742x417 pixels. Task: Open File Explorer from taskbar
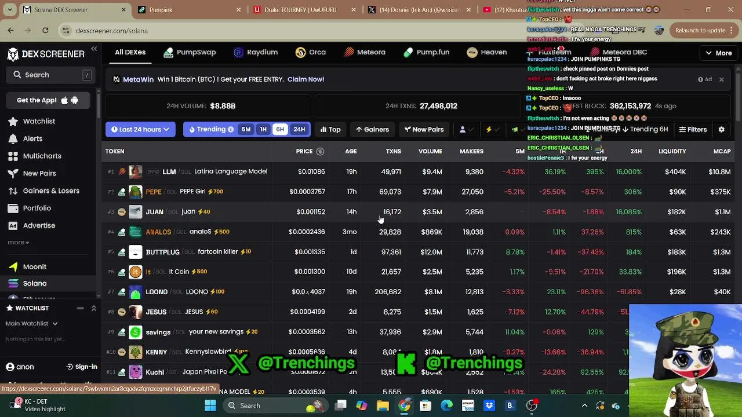click(x=383, y=406)
